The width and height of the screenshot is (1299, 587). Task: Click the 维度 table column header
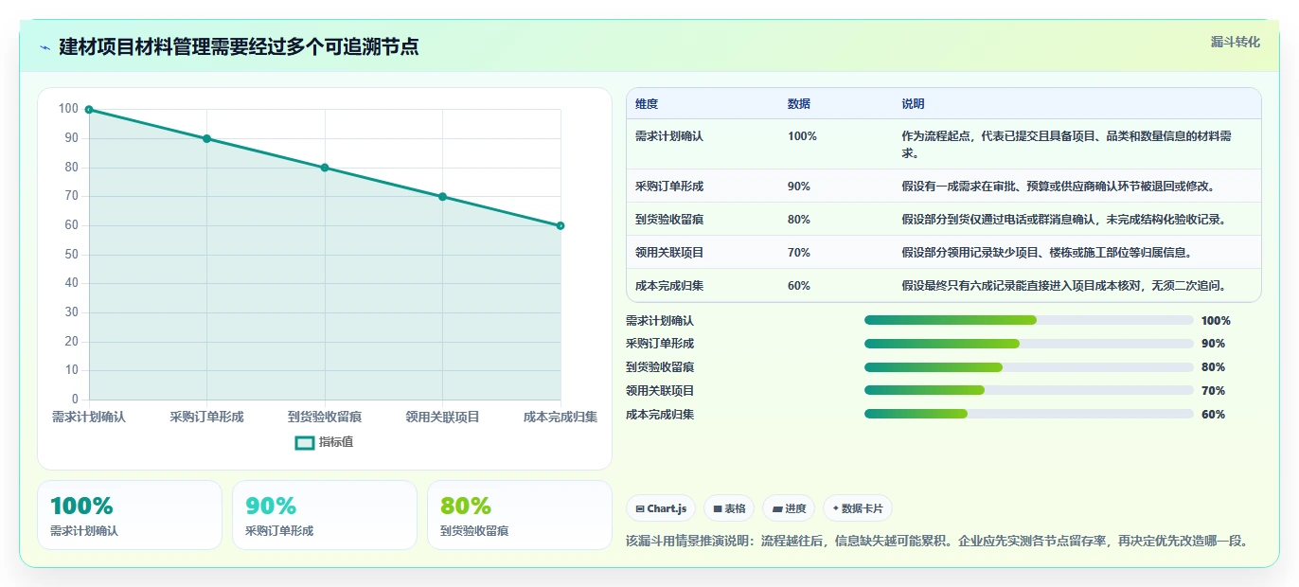pos(647,104)
